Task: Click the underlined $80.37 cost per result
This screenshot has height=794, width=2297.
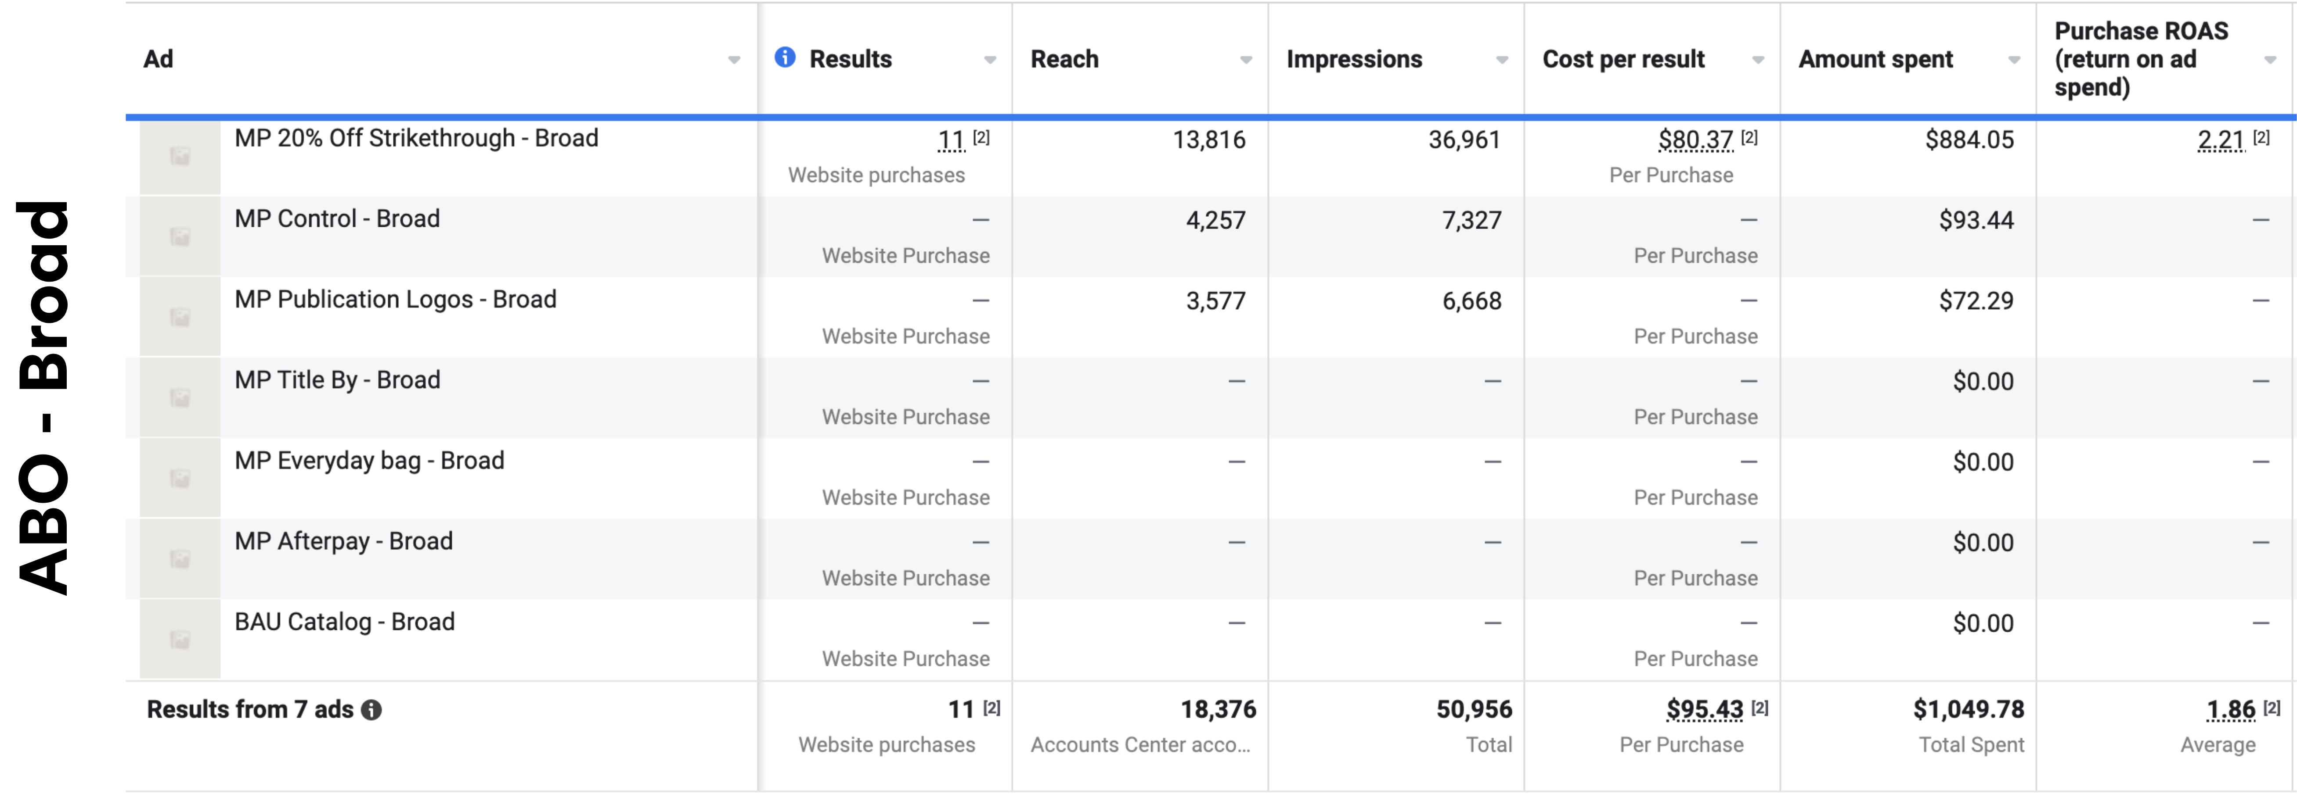Action: pyautogui.click(x=1695, y=140)
